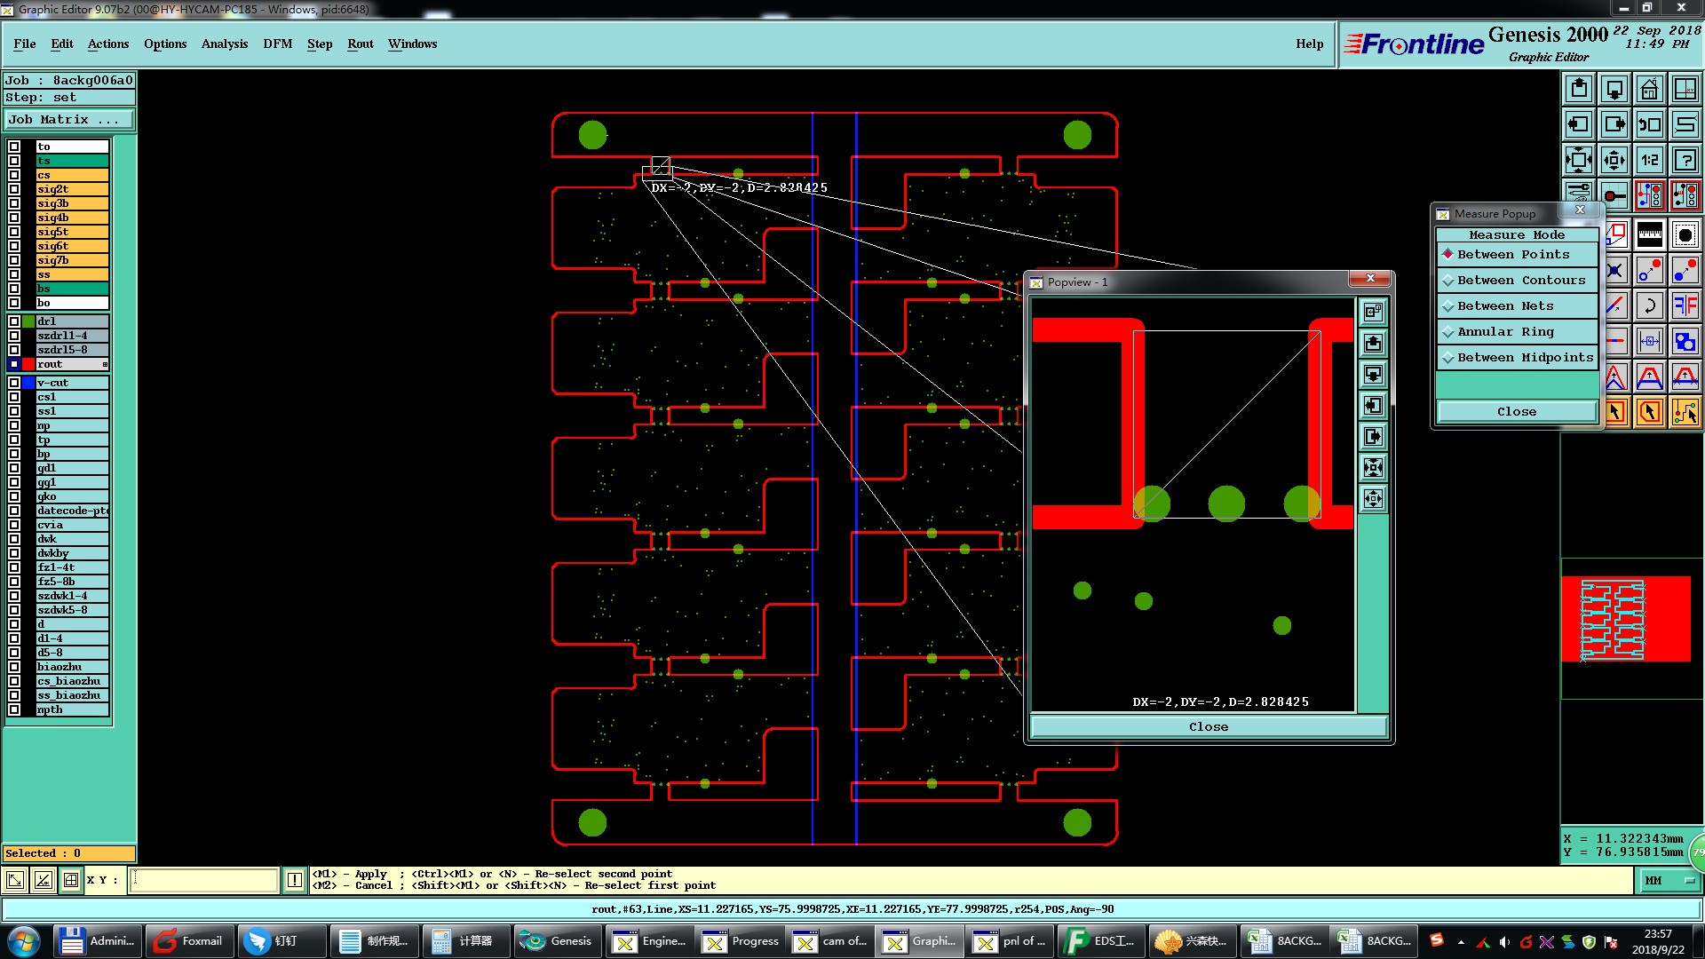Toggle display checkbox for drl layer

tap(14, 321)
